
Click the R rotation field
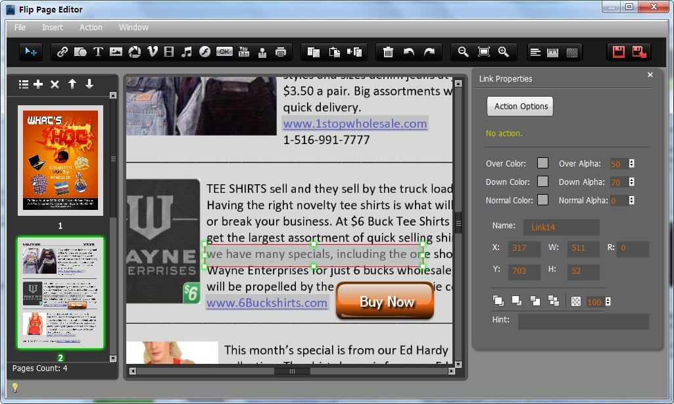(x=633, y=248)
